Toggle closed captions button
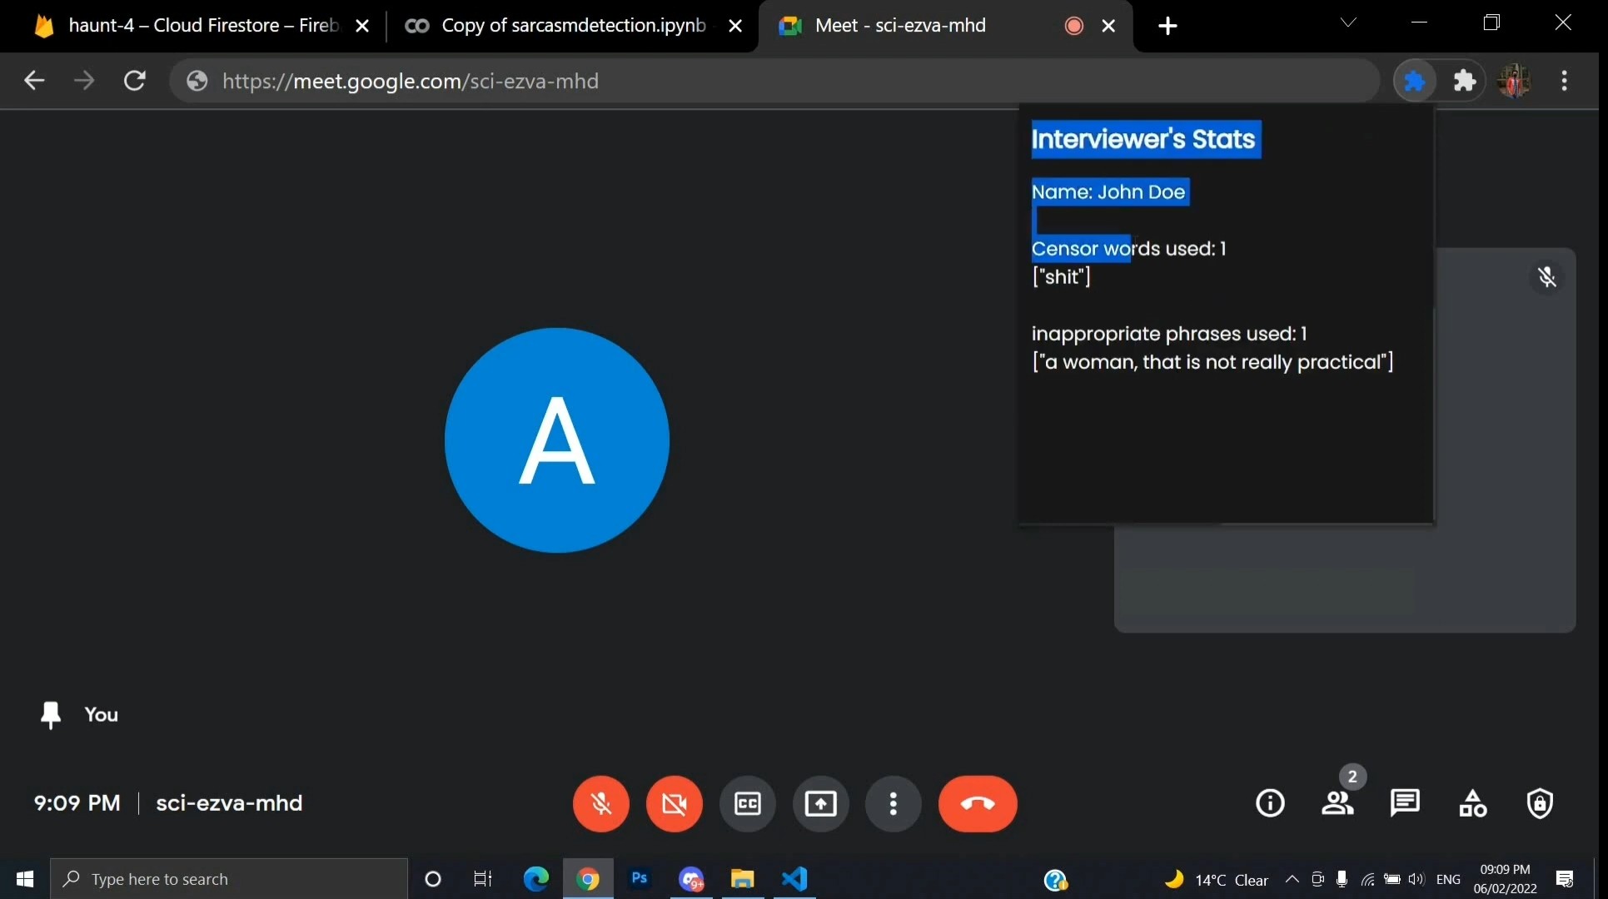Viewport: 1608px width, 899px height. 747,803
